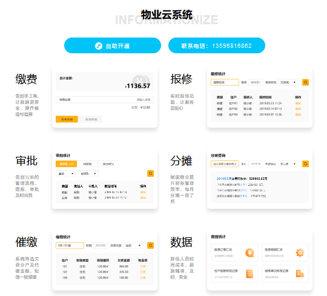Click the 物业云系统 page title
The image size is (327, 296).
167,15
